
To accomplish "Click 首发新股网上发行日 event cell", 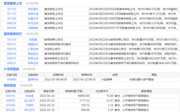I will click(x=56, y=59).
